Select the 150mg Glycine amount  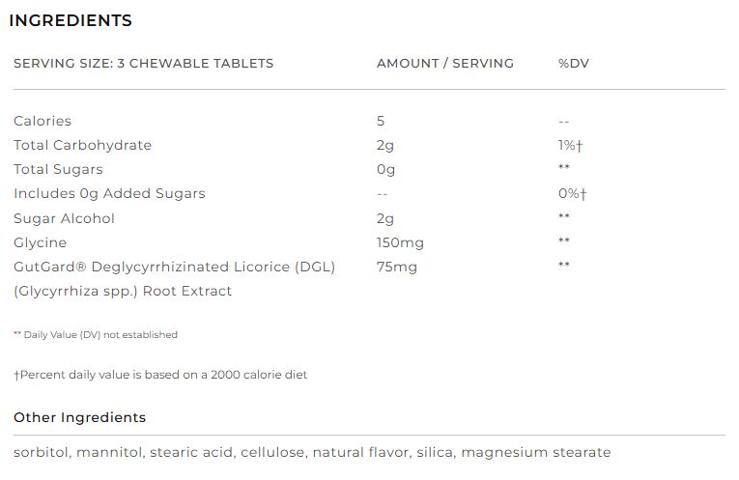click(x=400, y=243)
